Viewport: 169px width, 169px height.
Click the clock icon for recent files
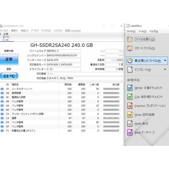click(130, 61)
